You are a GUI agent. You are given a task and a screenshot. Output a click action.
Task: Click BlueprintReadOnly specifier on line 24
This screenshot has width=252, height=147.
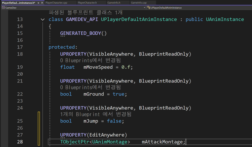pyautogui.click(x=164, y=108)
